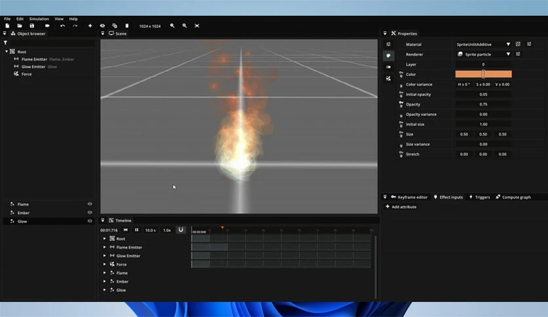548x317 pixels.
Task: Open the Scene panel menu arrow
Action: coord(102,33)
